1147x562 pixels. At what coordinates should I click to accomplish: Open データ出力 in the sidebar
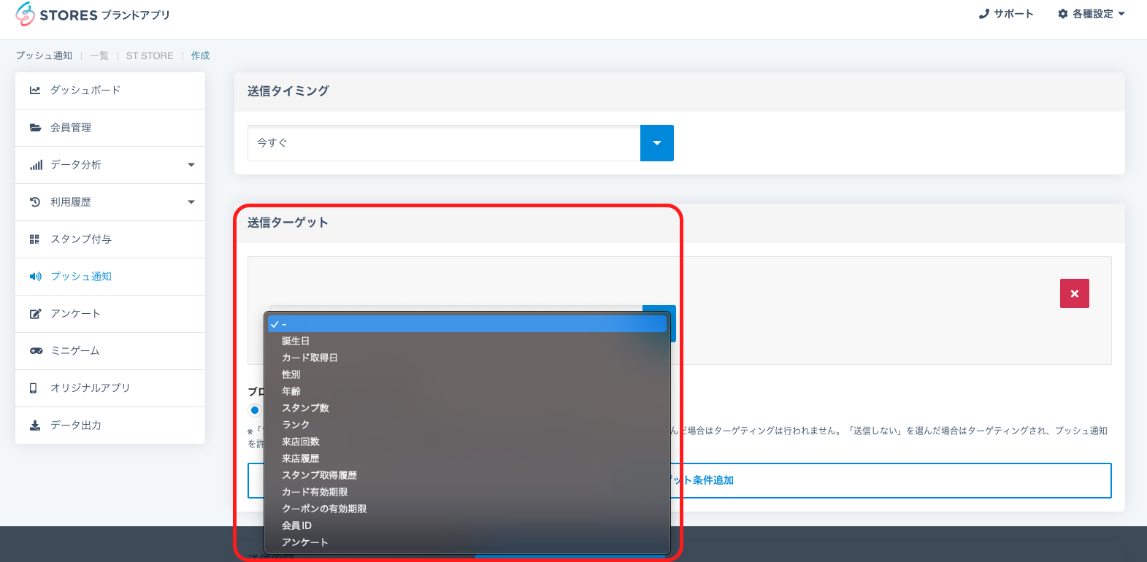click(110, 426)
